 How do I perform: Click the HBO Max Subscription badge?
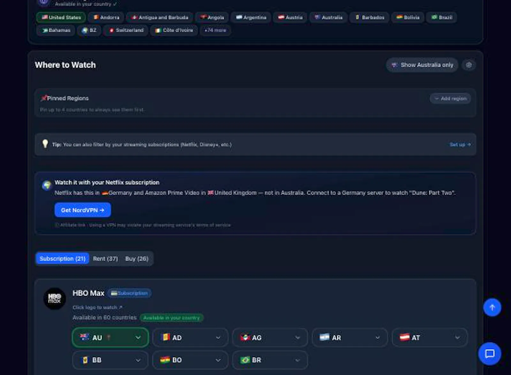(x=129, y=293)
